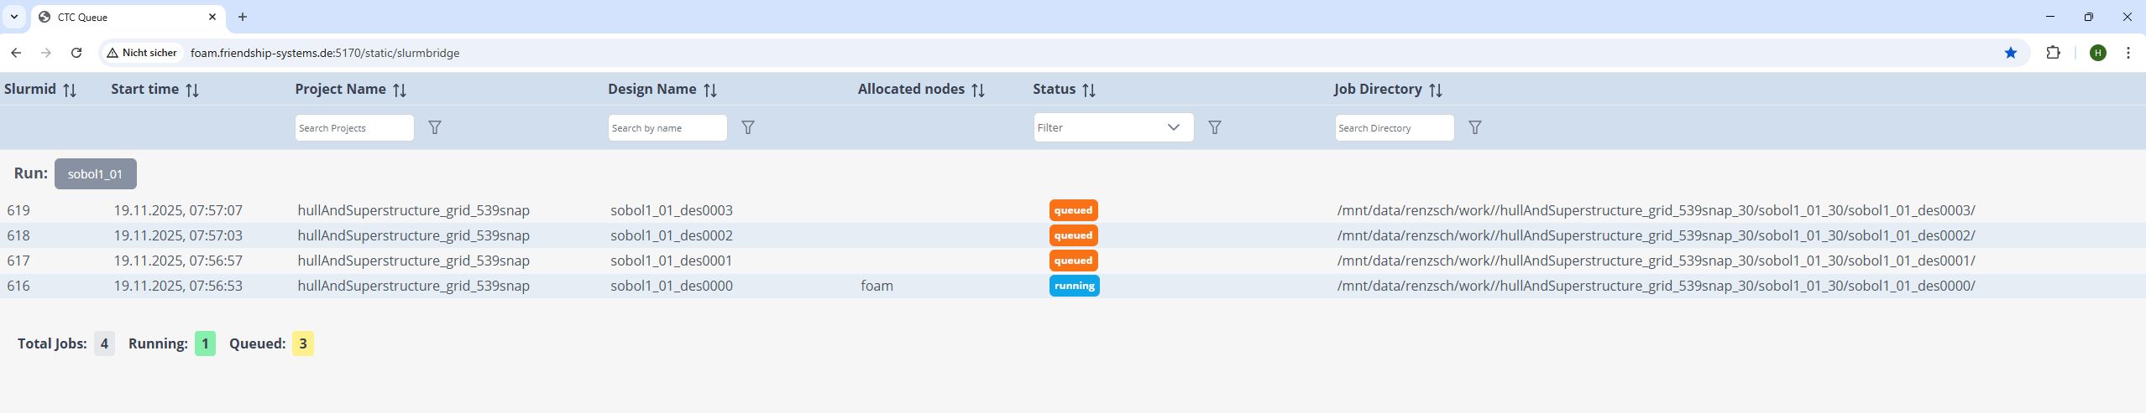
Task: Click the sobol1_01 run button
Action: pyautogui.click(x=95, y=174)
